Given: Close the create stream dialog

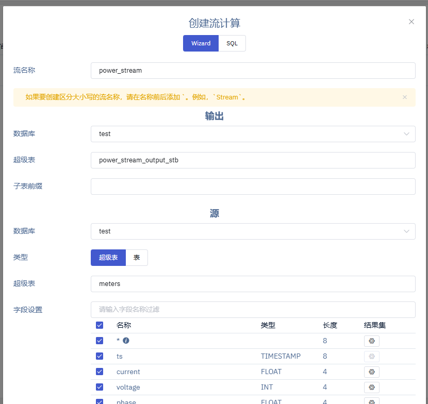Looking at the screenshot, I should [x=411, y=22].
